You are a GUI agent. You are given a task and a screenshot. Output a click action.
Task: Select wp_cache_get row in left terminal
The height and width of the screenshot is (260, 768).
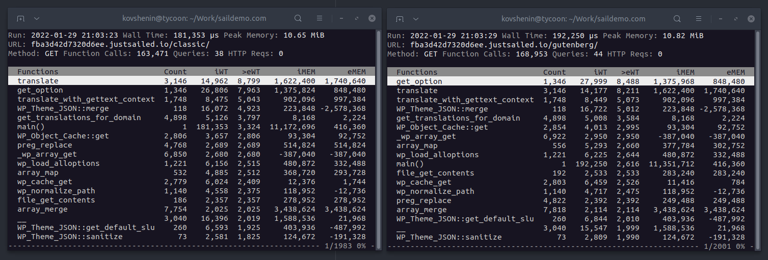coord(192,182)
